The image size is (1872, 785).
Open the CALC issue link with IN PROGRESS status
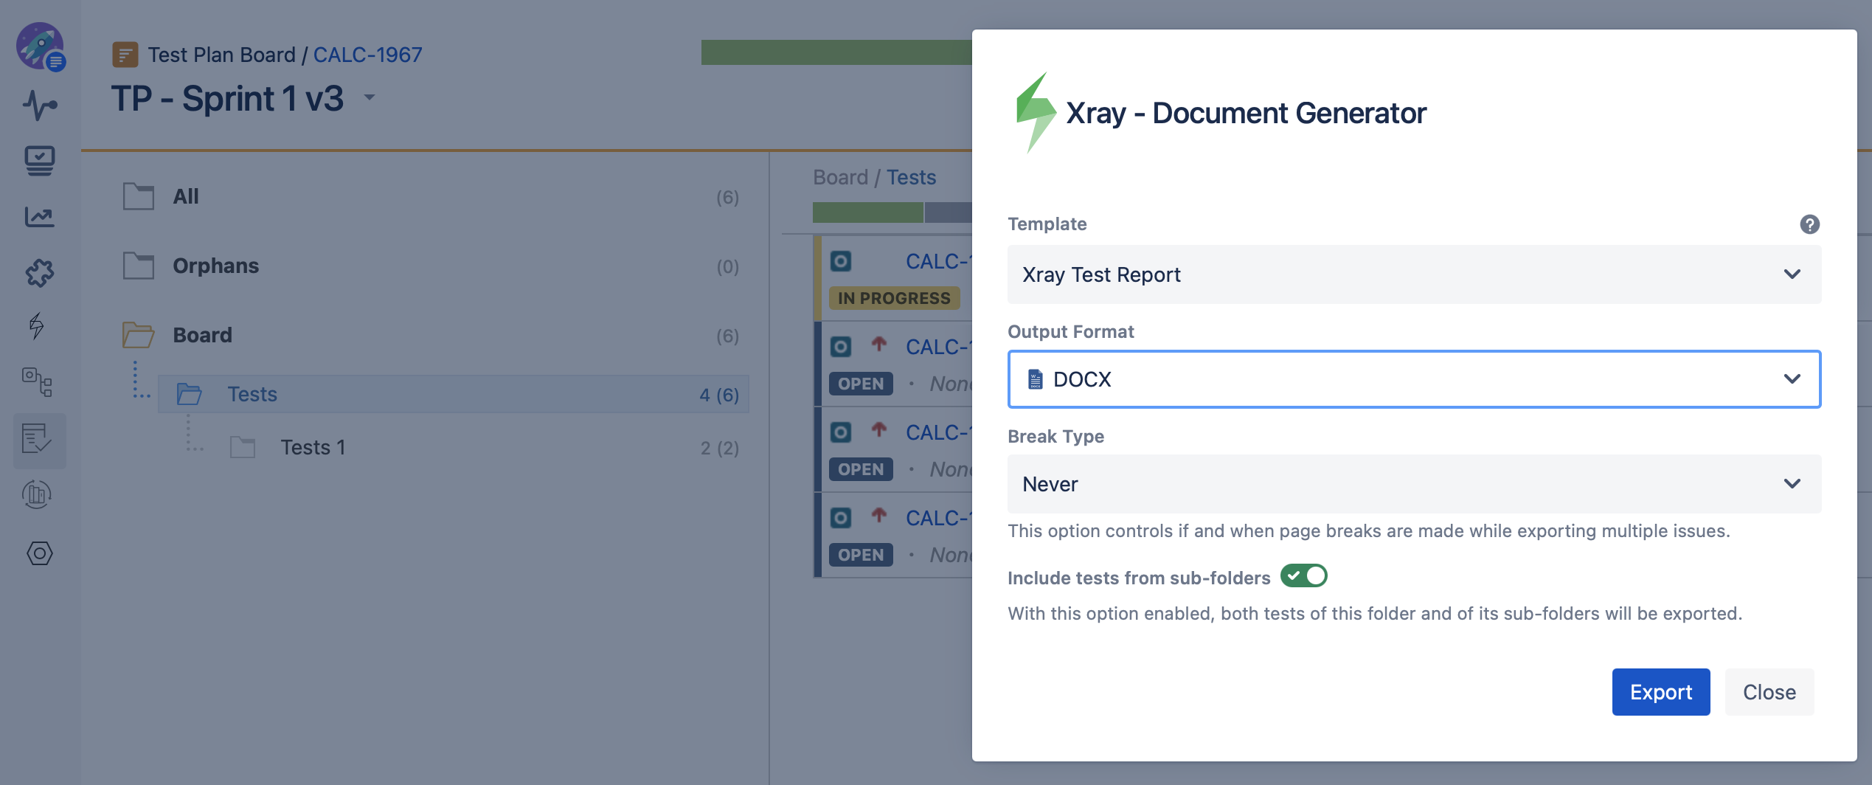[x=938, y=261]
